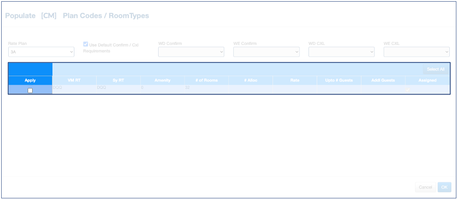
Task: Click the Amenity column header
Action: coord(162,80)
